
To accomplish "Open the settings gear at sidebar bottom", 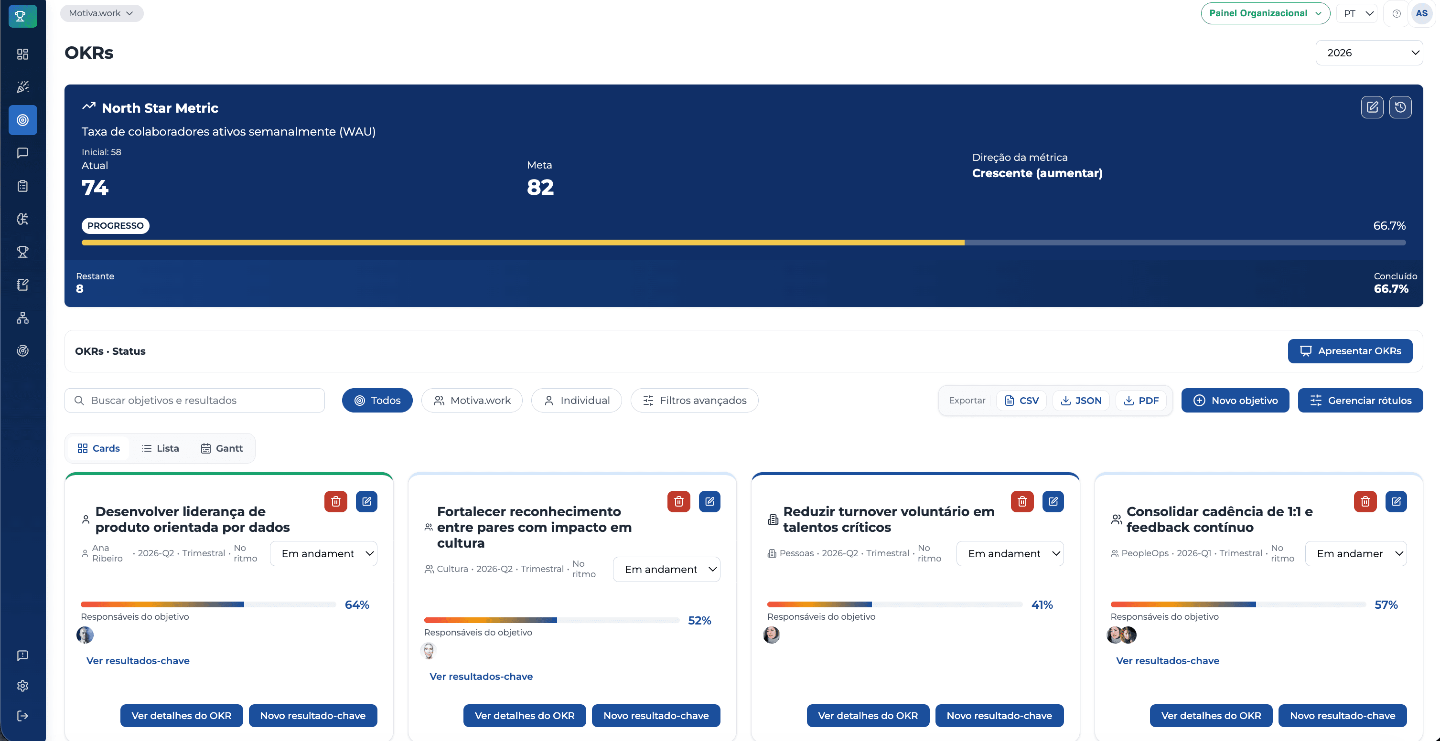I will [x=22, y=686].
